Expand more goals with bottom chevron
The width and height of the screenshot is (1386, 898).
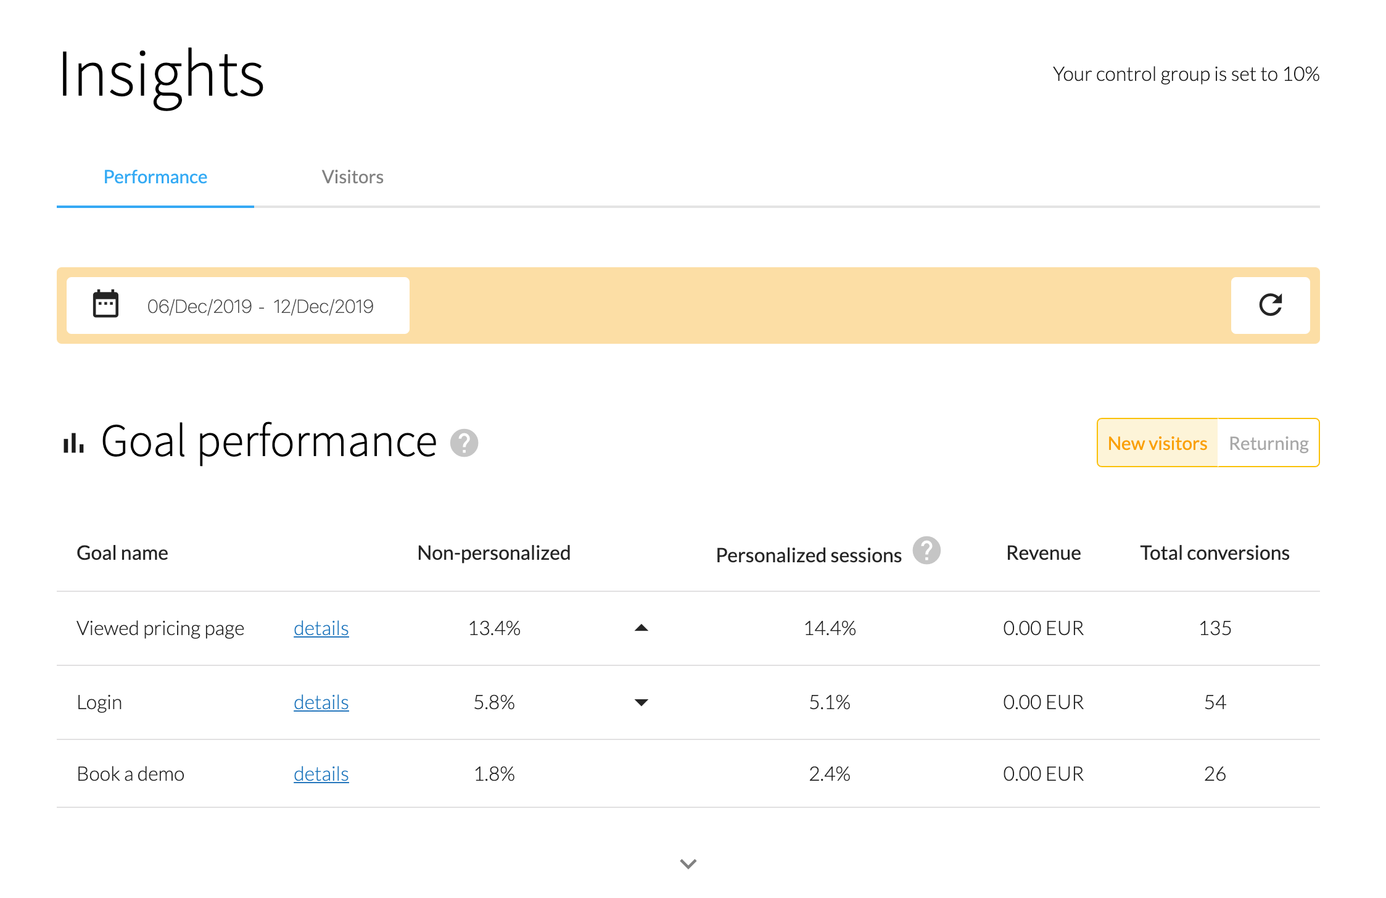pyautogui.click(x=688, y=863)
